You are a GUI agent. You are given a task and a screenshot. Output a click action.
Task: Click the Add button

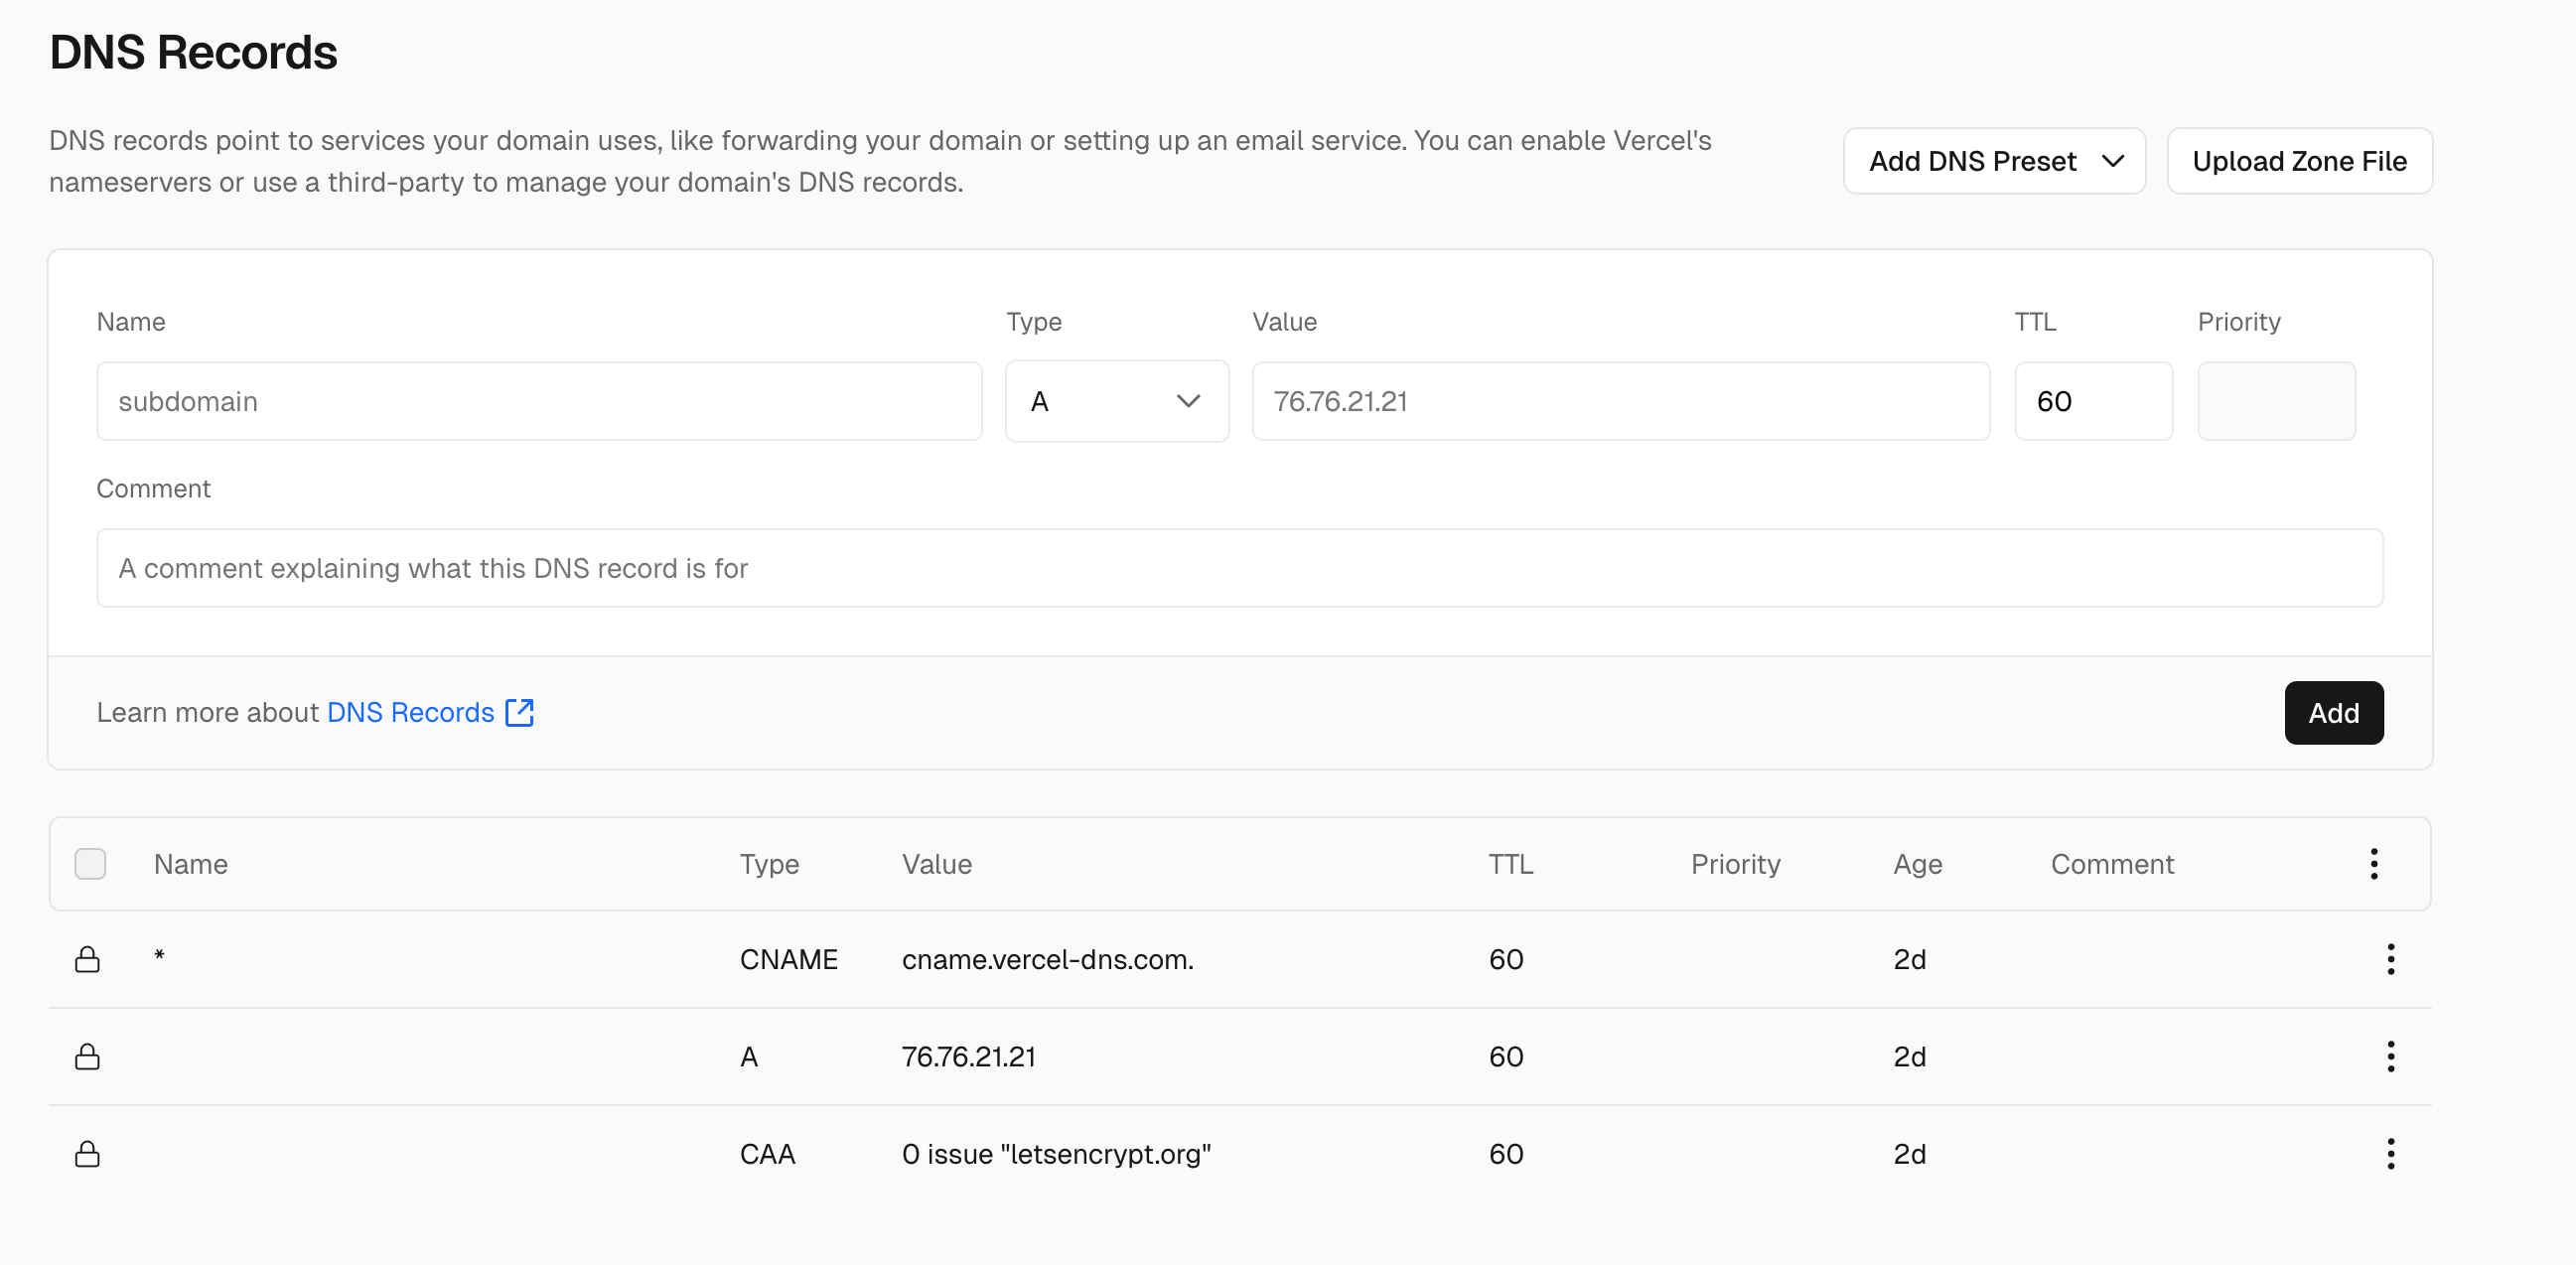[2333, 712]
